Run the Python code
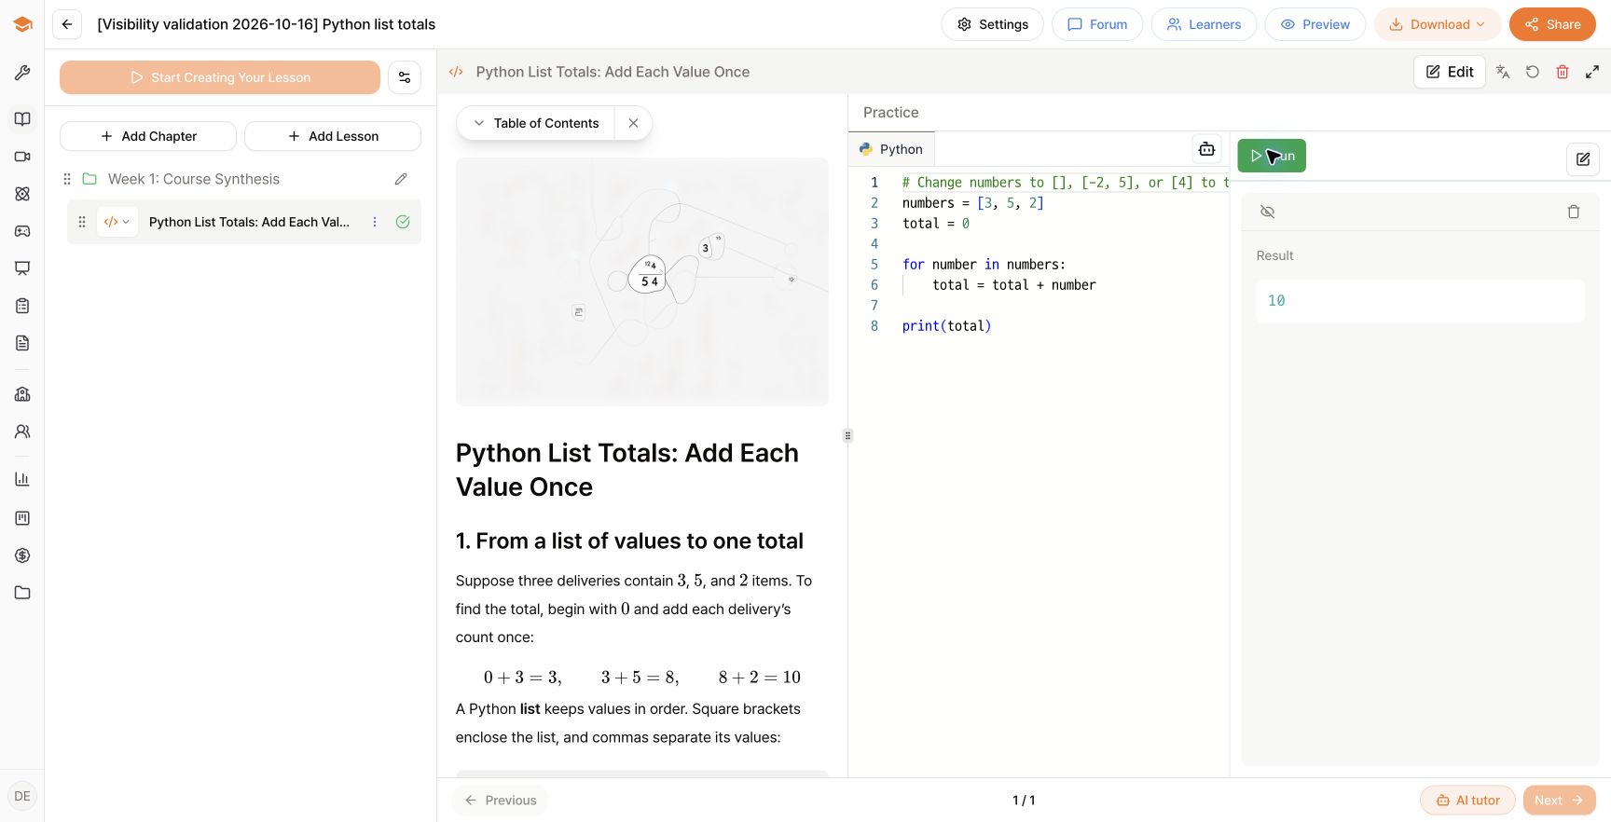Screen dimensions: 1611x822 coord(1272,156)
